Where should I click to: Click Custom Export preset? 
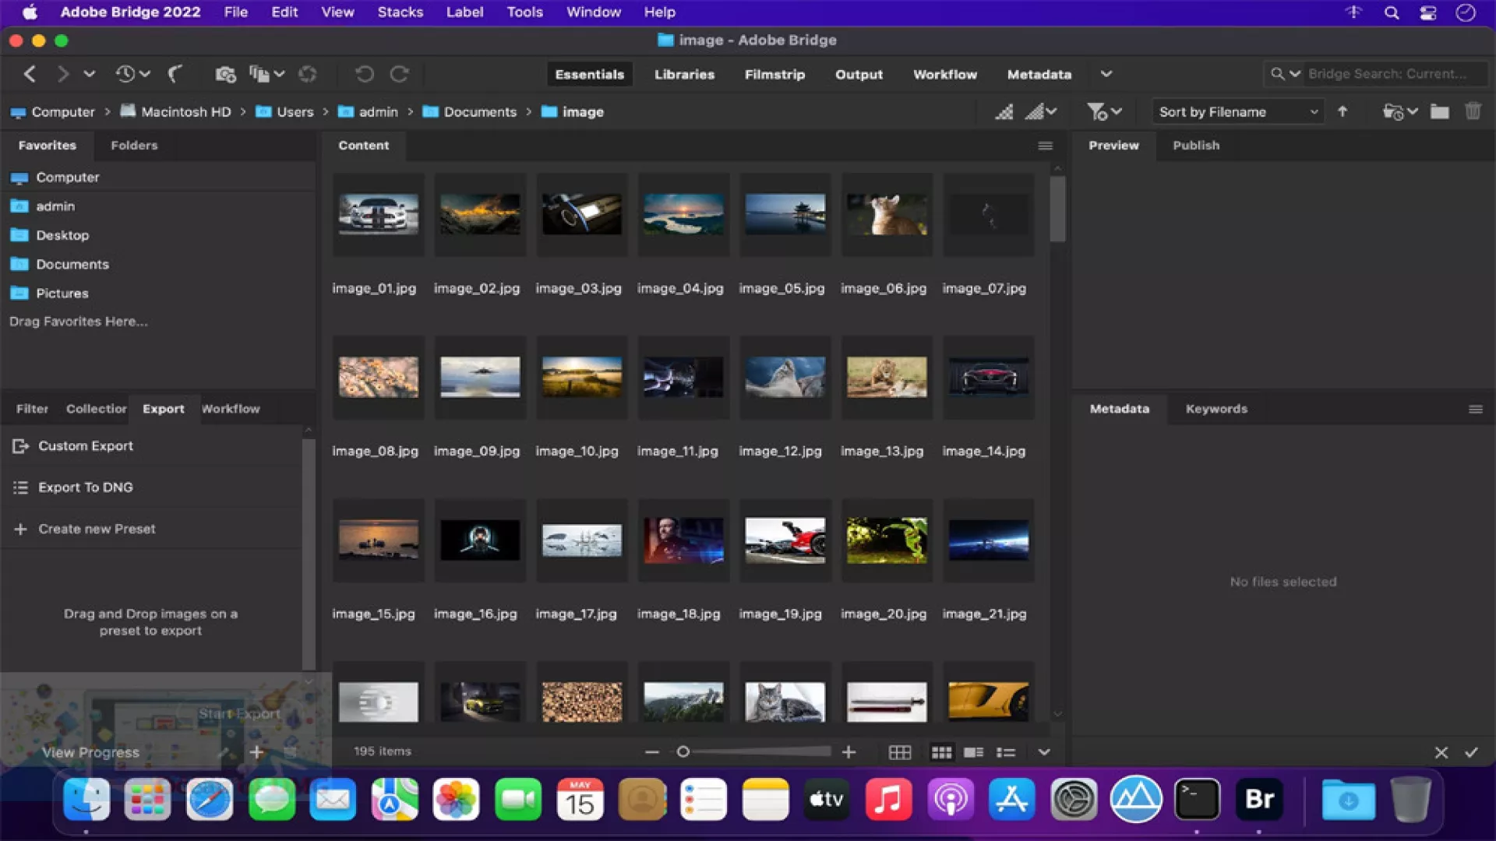(x=86, y=445)
